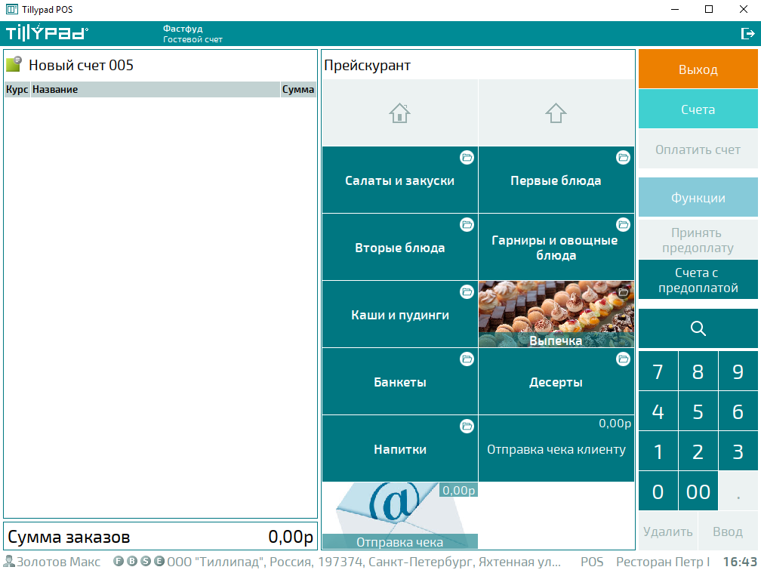Click the Название column header
The image size is (761, 570).
(x=156, y=89)
